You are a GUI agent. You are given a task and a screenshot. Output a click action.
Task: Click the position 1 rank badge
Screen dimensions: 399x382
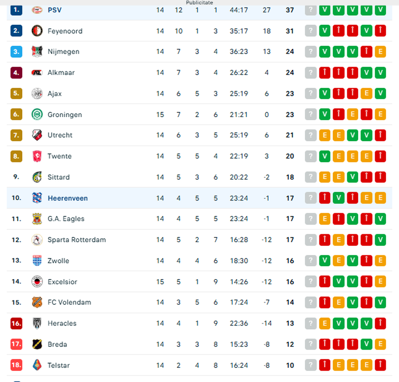pyautogui.click(x=16, y=10)
